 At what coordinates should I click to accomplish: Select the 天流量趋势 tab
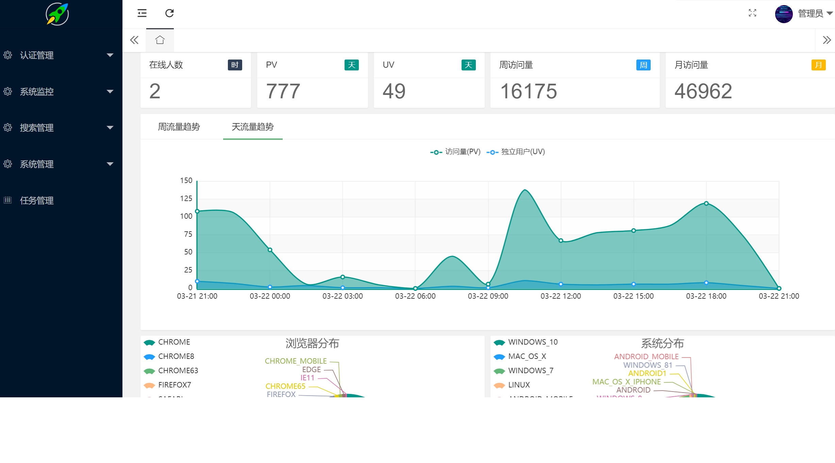click(252, 127)
